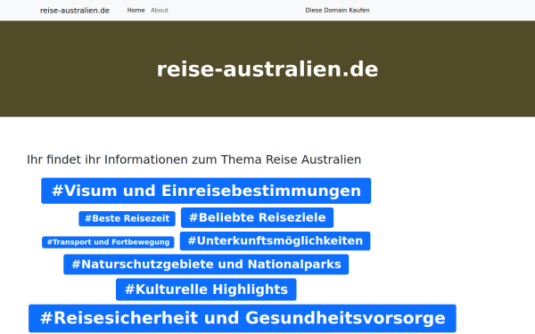Open #Reisesicherheit und Gesundheitsvorsorge tag
Image resolution: width=535 pixels, height=334 pixels.
point(243,318)
